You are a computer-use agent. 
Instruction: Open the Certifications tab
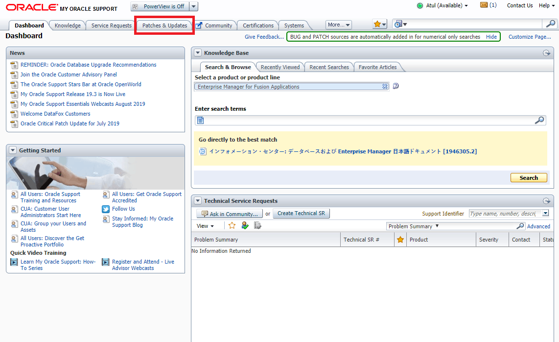(x=258, y=25)
